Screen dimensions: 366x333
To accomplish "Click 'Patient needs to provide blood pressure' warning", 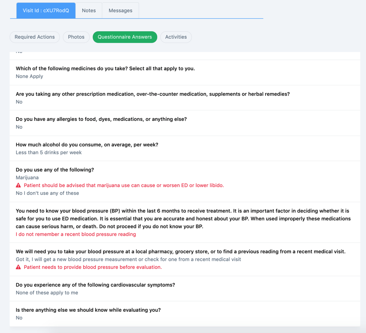I will point(93,267).
